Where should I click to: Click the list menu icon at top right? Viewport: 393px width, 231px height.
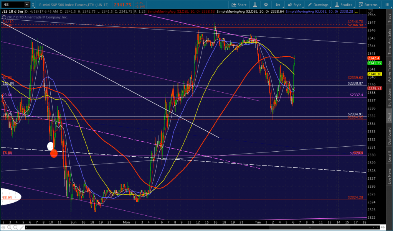pos(387,5)
